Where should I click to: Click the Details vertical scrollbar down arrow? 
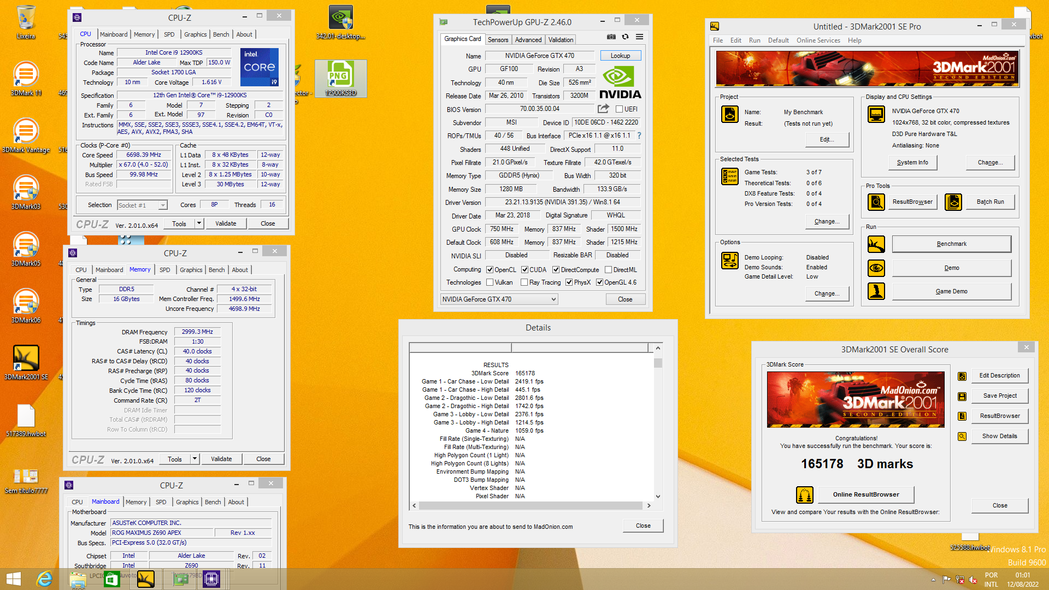coord(658,497)
